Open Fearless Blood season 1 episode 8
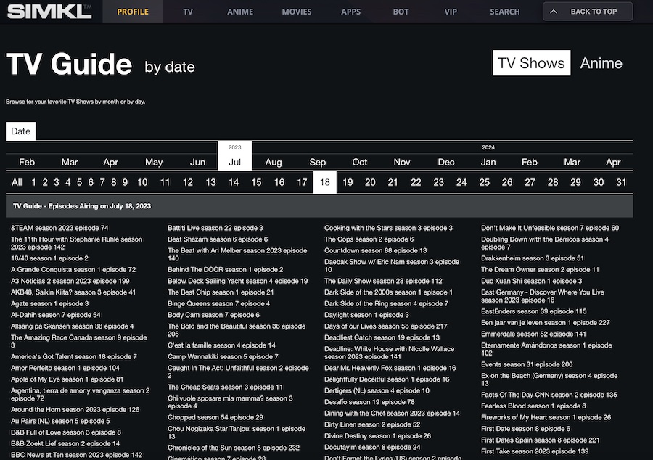 click(x=533, y=406)
